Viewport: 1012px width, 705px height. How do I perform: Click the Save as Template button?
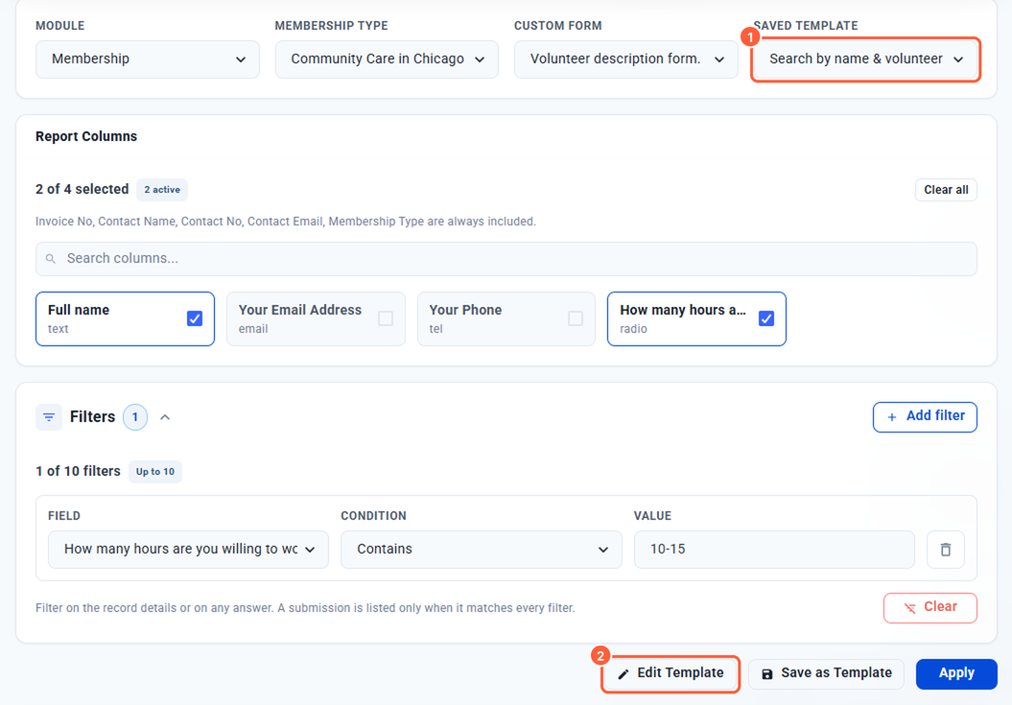point(828,674)
